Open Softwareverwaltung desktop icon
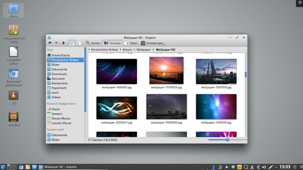 pyautogui.click(x=14, y=34)
